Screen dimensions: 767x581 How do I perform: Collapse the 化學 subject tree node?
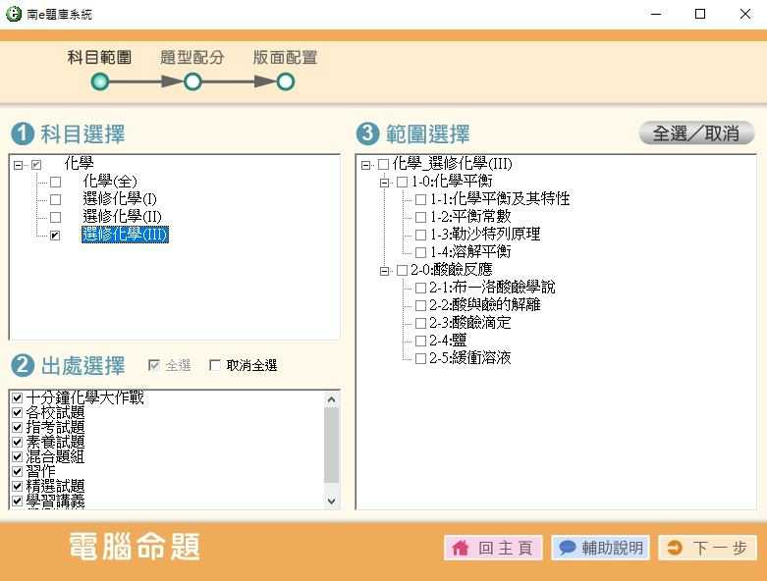point(18,165)
